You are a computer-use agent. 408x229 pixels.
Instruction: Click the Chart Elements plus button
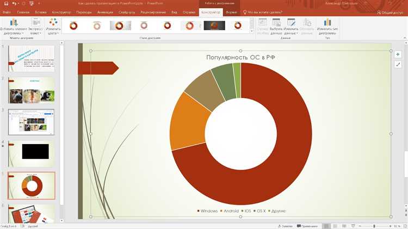coord(398,54)
